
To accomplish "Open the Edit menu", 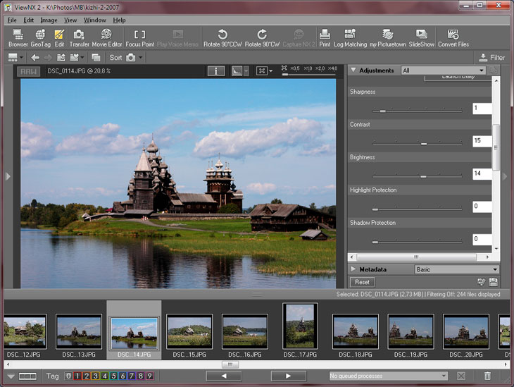I will (x=29, y=20).
